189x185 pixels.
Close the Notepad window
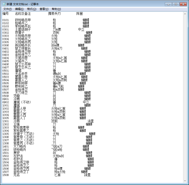coord(183,4)
